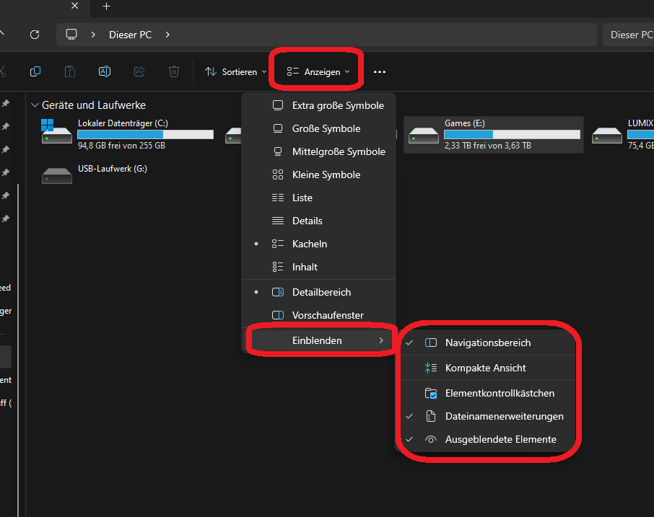
Task: Switch to Liste view
Action: 318,198
